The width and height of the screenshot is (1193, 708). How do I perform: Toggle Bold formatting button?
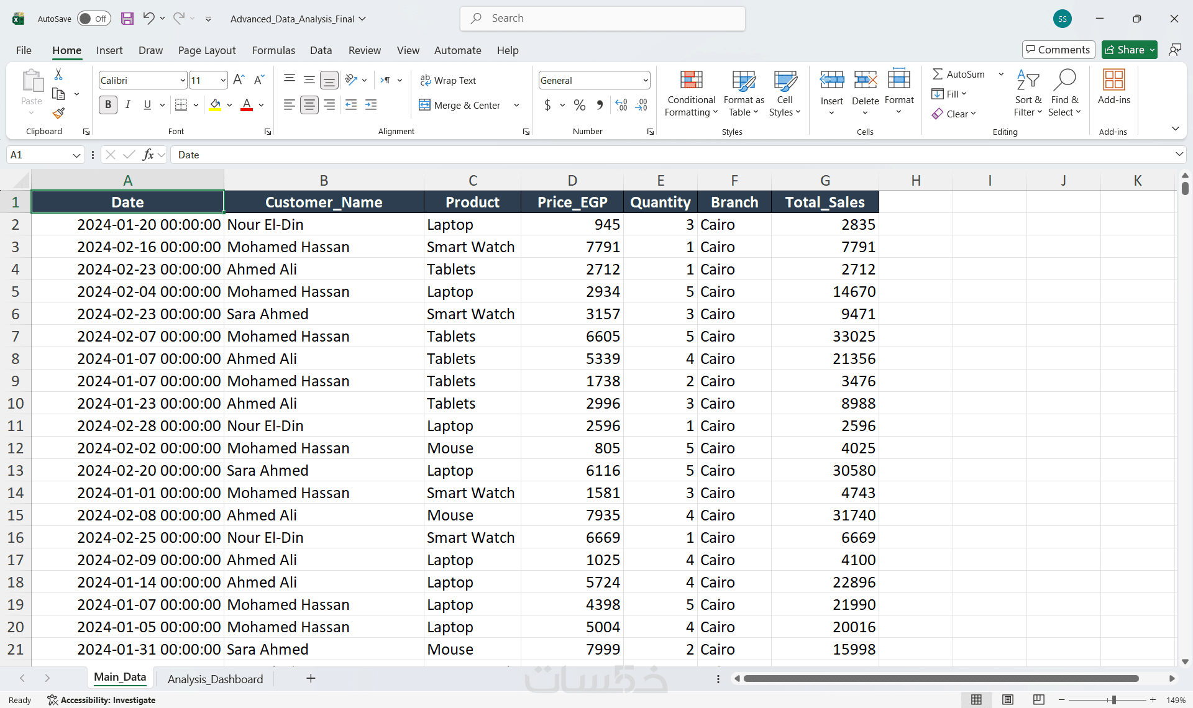(x=108, y=105)
